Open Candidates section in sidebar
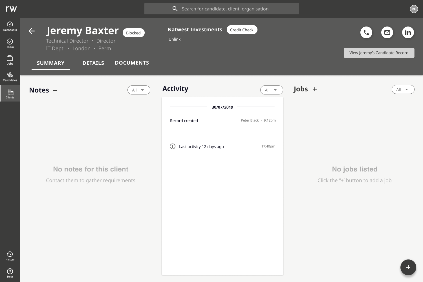Image resolution: width=423 pixels, height=282 pixels. pyautogui.click(x=10, y=77)
